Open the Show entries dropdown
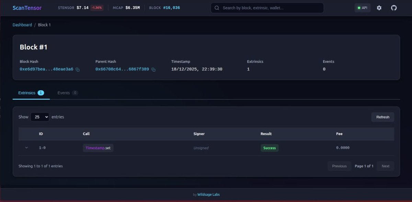The image size is (412, 202). point(40,117)
